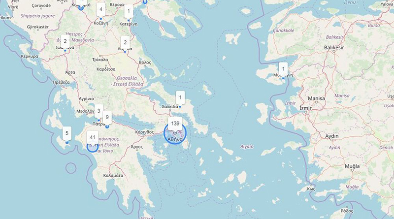
Task: Click the Κόρινθος city label on map
Action: tap(144, 132)
